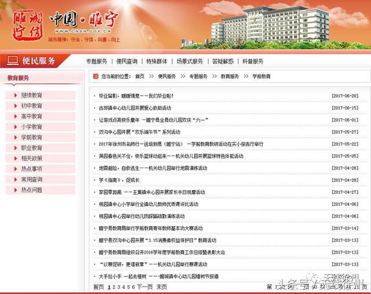This screenshot has height=294, width=371.
Task: Open article about 3.15消费者权益保护日
Action: (157, 240)
